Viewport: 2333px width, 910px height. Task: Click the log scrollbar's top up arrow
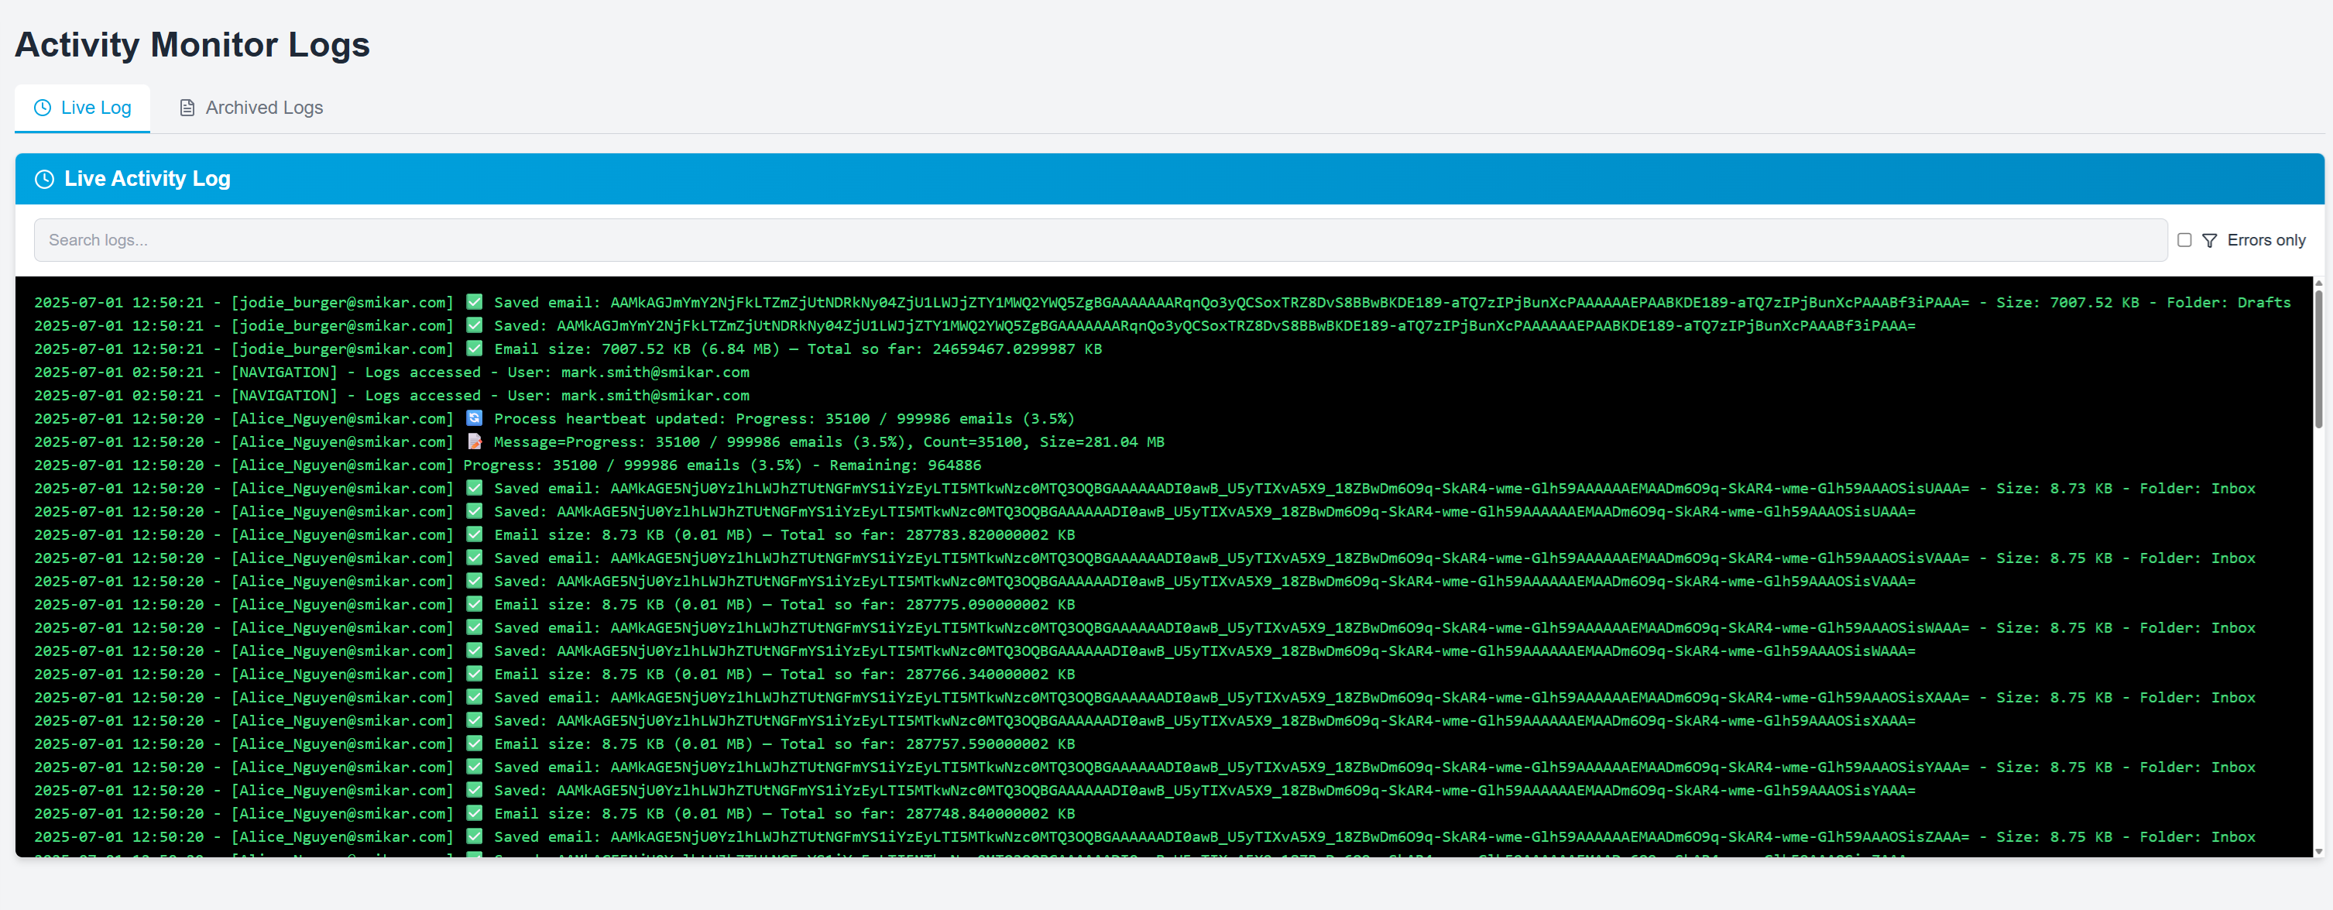pyautogui.click(x=2318, y=283)
